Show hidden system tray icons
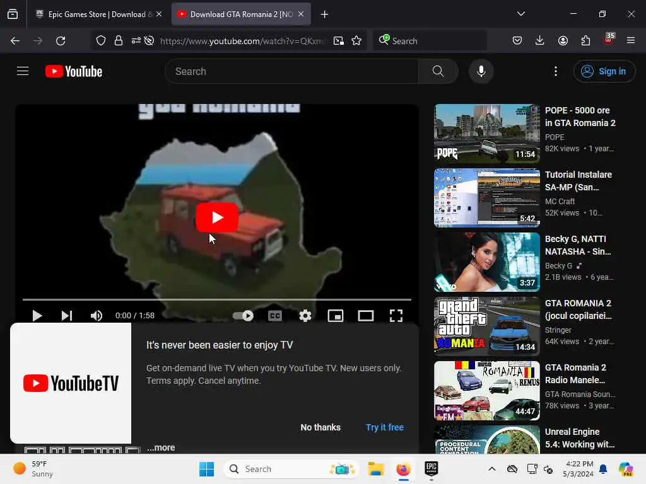The image size is (646, 484). (492, 469)
